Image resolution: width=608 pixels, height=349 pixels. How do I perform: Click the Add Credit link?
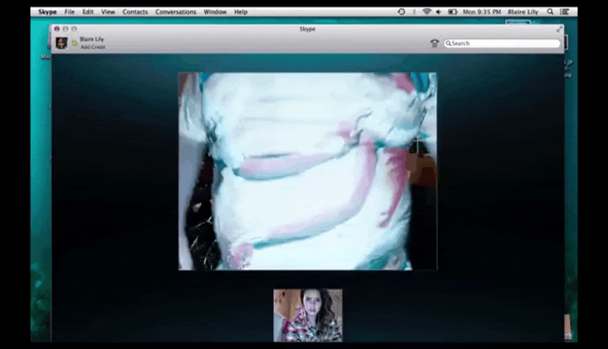click(x=93, y=47)
